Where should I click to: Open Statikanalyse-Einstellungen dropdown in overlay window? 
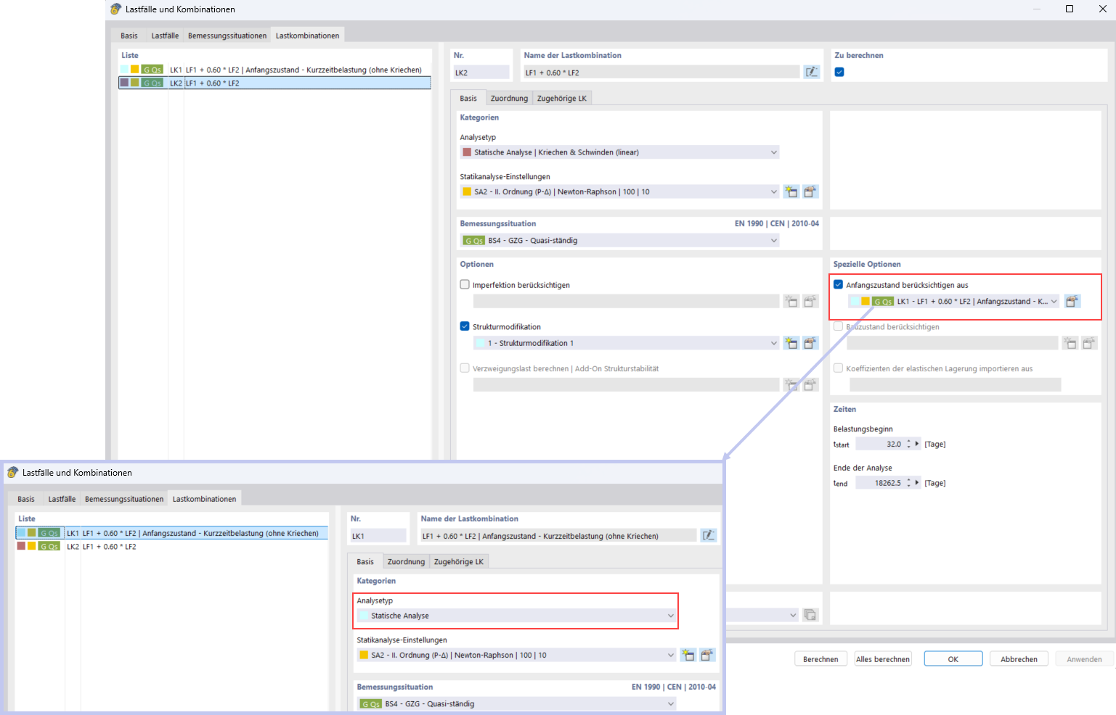pos(516,655)
